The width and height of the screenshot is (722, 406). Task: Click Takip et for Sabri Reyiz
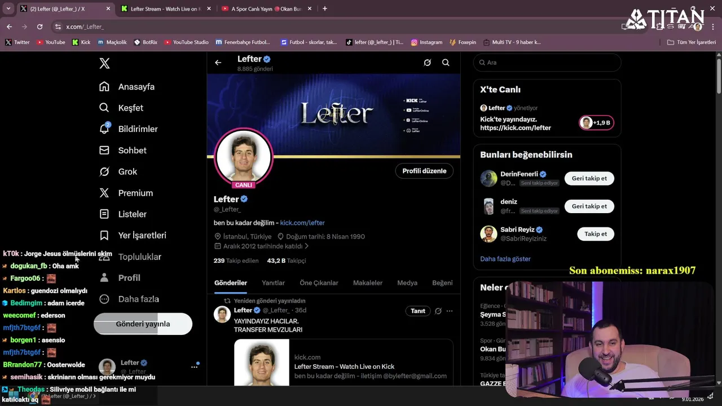[x=596, y=234]
